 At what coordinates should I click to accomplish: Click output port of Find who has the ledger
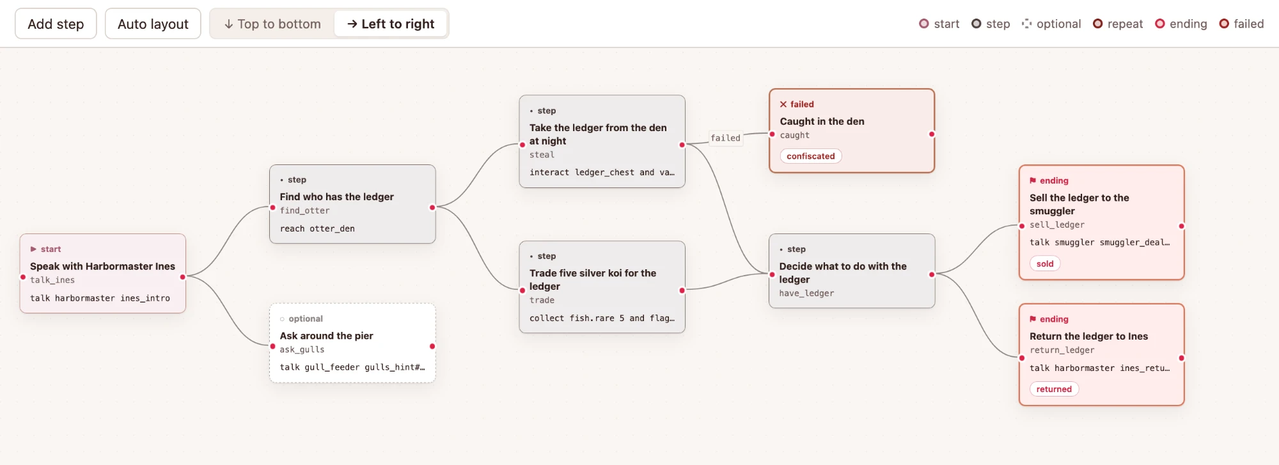(432, 207)
